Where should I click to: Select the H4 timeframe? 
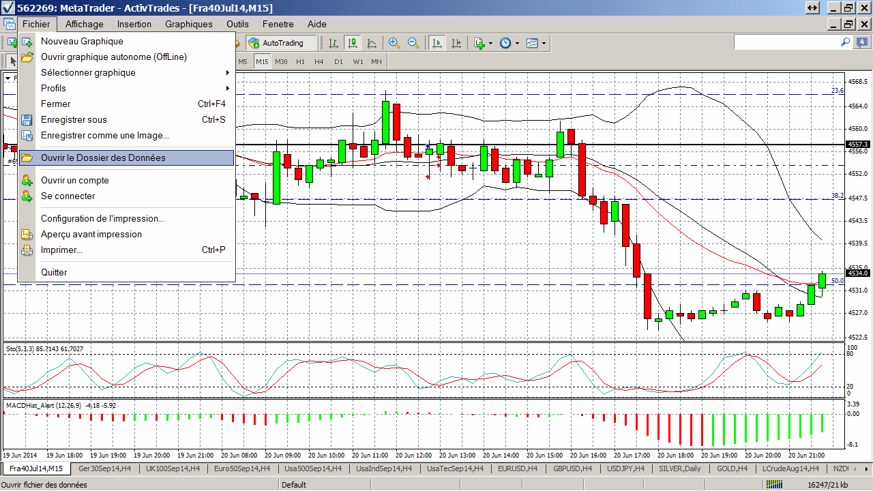(x=319, y=61)
